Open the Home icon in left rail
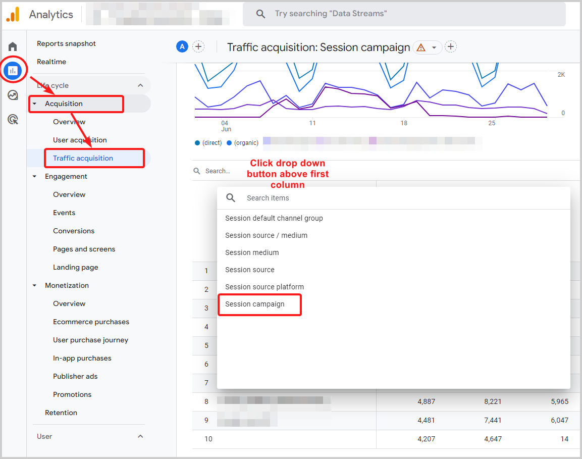 click(x=13, y=46)
